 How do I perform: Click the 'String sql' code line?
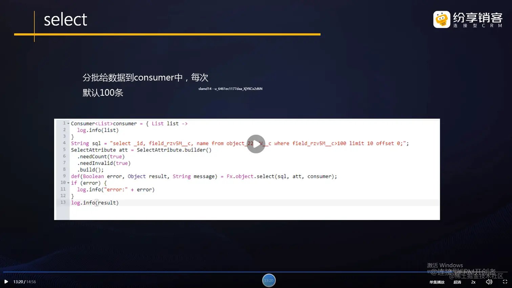(x=240, y=143)
